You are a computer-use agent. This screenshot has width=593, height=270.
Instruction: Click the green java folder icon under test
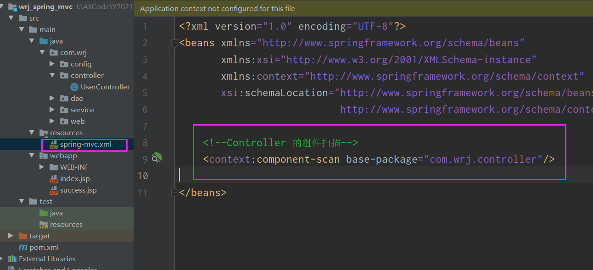pyautogui.click(x=44, y=213)
